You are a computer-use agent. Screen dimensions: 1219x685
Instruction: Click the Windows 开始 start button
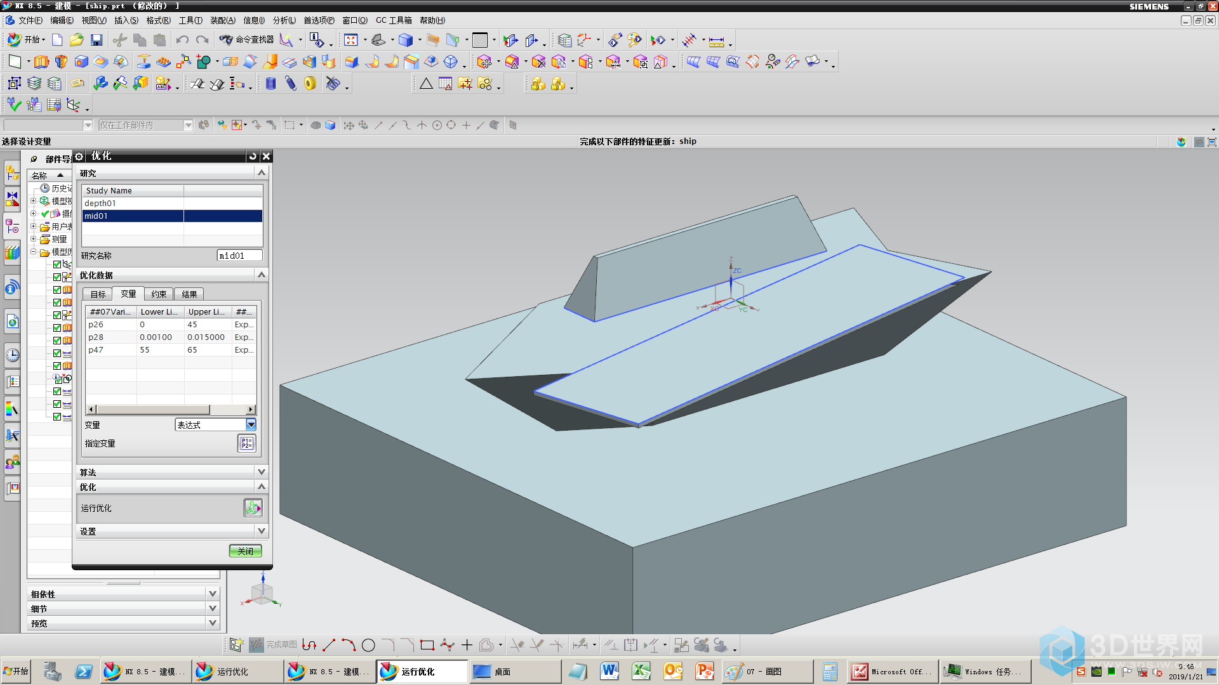coord(17,671)
